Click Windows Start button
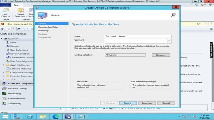 tap(5, 117)
